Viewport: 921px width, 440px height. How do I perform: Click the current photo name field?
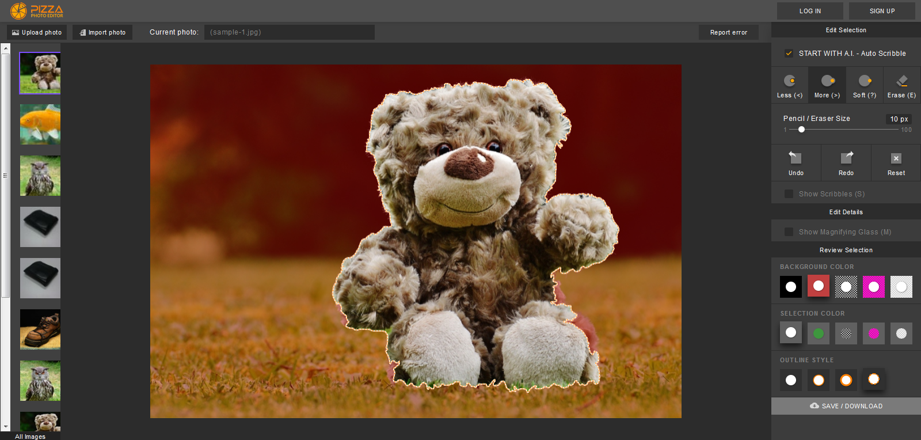[x=290, y=32]
